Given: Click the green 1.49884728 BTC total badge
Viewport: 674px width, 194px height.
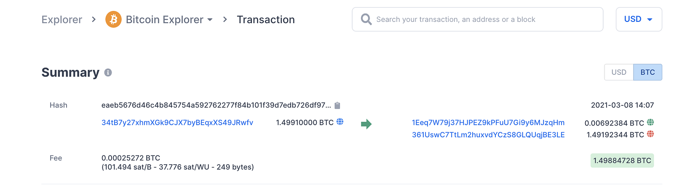Looking at the screenshot, I should pos(622,160).
